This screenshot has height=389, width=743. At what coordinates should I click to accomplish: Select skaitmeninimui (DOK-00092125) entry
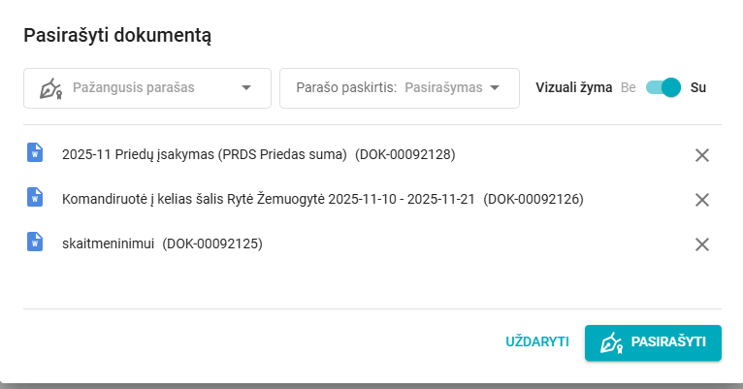[x=162, y=243]
